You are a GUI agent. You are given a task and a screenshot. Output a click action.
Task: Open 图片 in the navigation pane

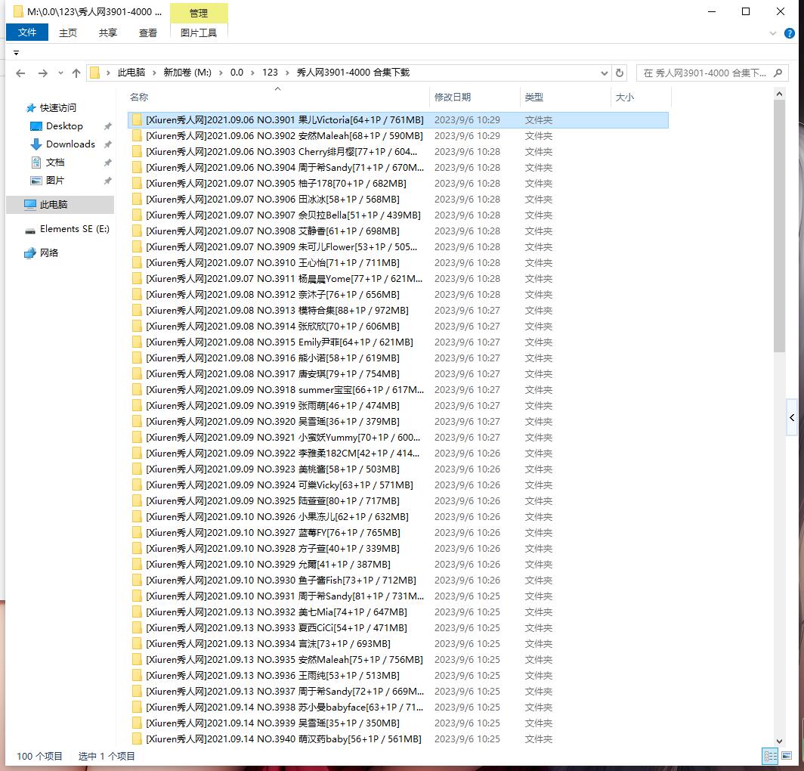(x=55, y=181)
